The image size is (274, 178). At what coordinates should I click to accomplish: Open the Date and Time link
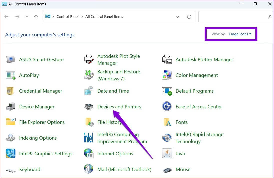point(113,91)
